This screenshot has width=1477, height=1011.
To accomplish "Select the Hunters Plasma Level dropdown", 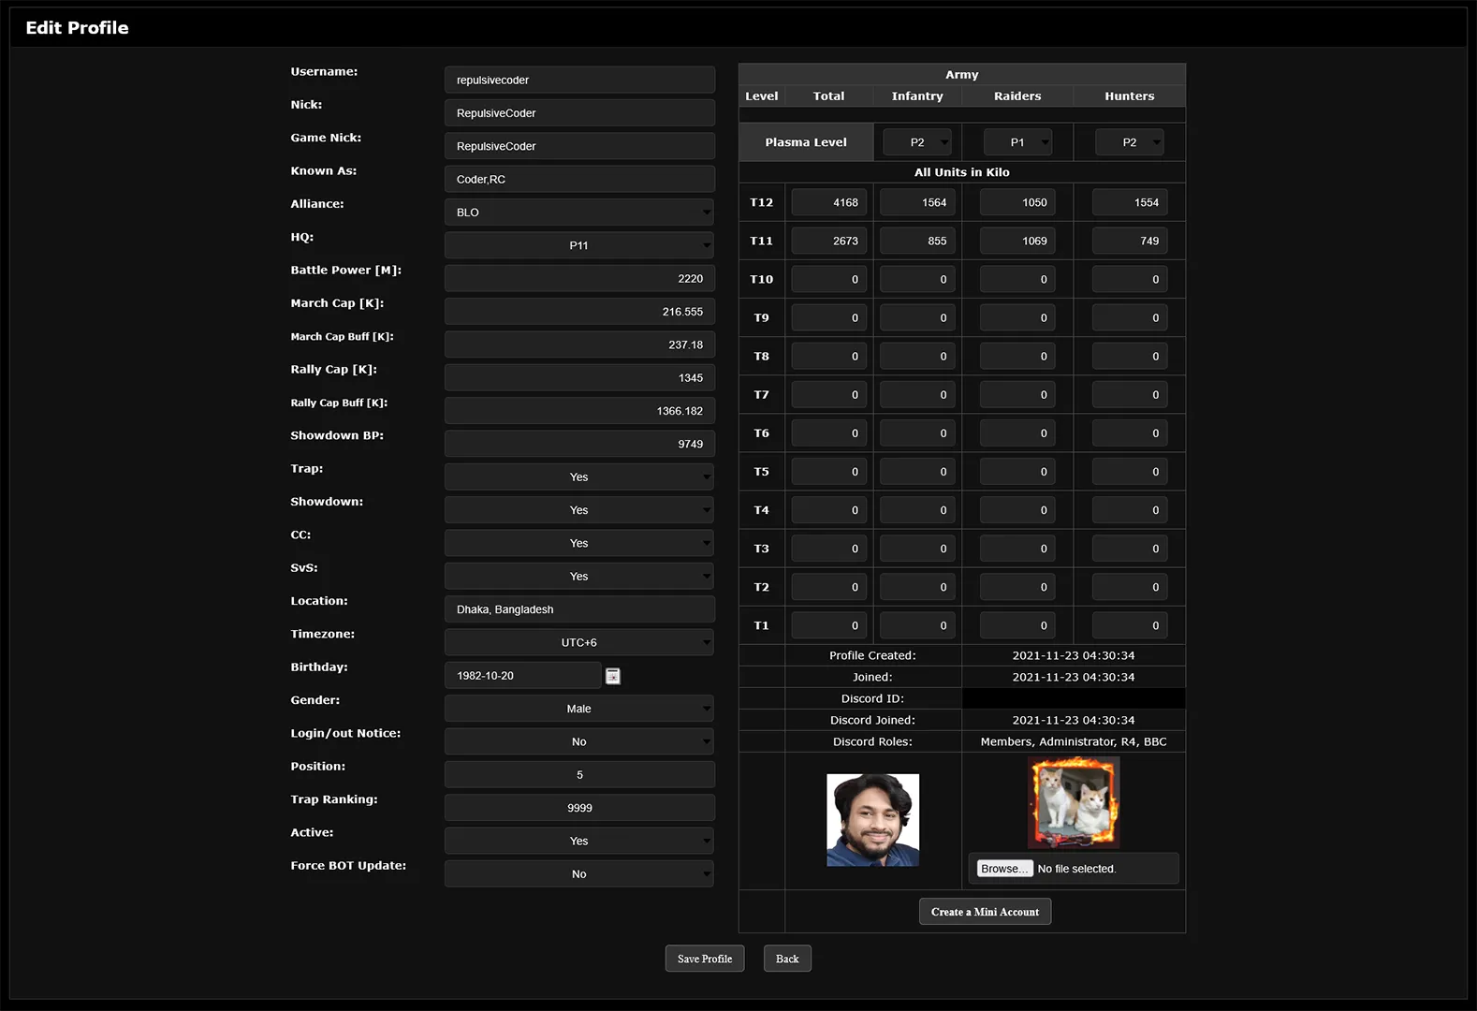I will click(1130, 142).
